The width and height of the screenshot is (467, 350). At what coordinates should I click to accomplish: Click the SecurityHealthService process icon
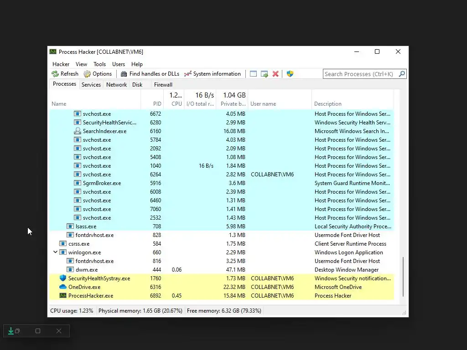[x=78, y=122]
